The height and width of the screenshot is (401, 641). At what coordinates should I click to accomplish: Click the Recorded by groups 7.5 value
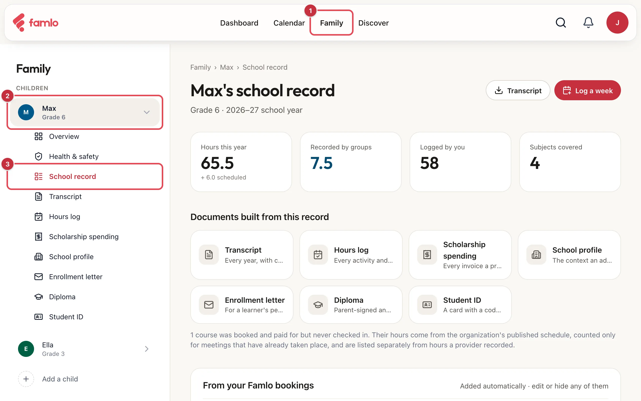(321, 163)
